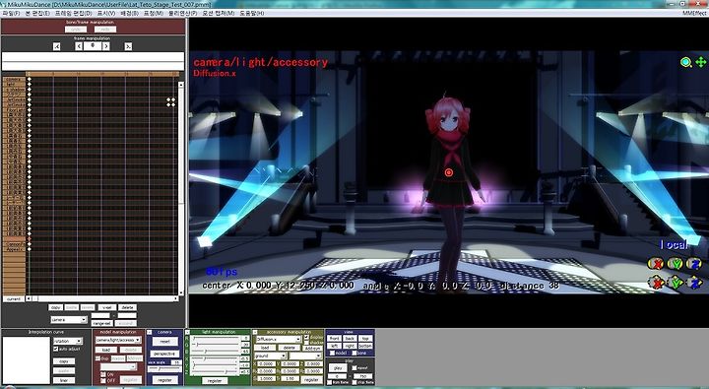Click the 'local' coordinate mode label
709x389 pixels.
pos(674,244)
